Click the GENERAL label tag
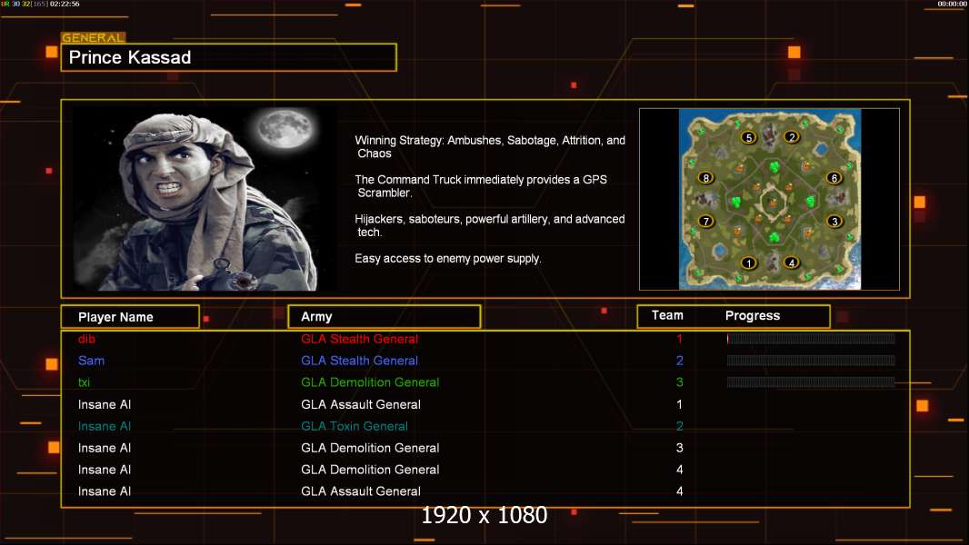 point(93,37)
